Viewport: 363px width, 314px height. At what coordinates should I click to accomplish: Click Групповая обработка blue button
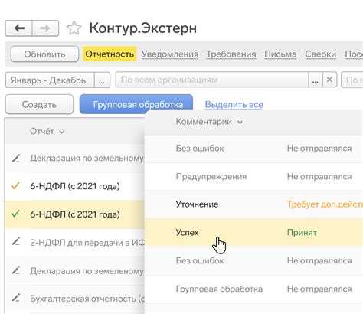136,104
